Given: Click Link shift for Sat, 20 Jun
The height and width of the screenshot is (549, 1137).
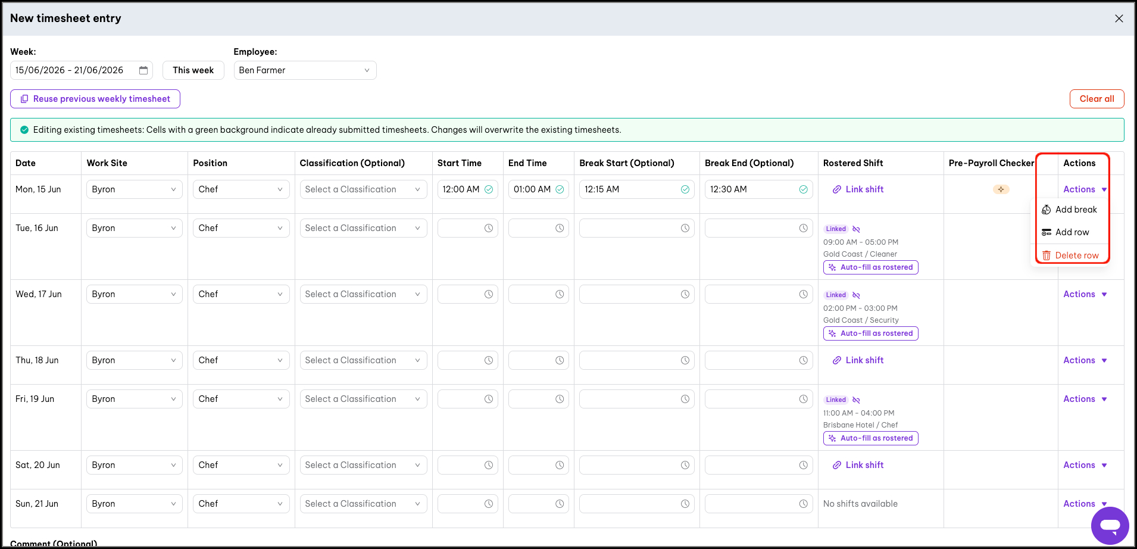Looking at the screenshot, I should click(858, 465).
